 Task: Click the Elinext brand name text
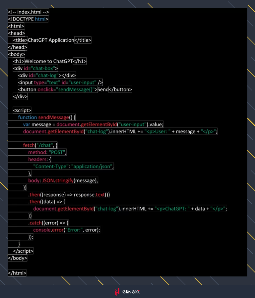pos(131,292)
